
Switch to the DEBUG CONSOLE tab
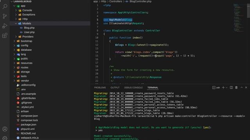coord(134,87)
